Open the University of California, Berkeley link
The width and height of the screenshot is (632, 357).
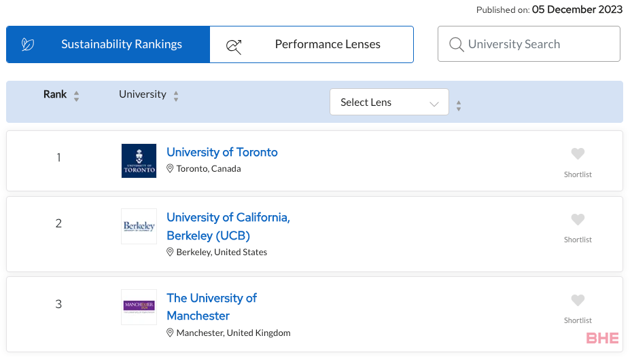[228, 226]
